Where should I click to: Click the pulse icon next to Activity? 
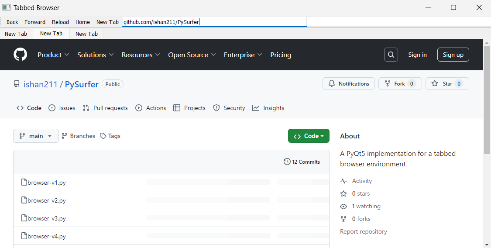(x=343, y=181)
